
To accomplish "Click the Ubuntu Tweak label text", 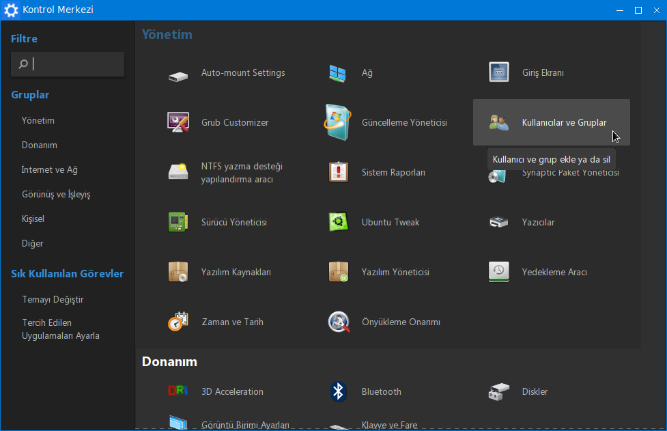I will [390, 222].
